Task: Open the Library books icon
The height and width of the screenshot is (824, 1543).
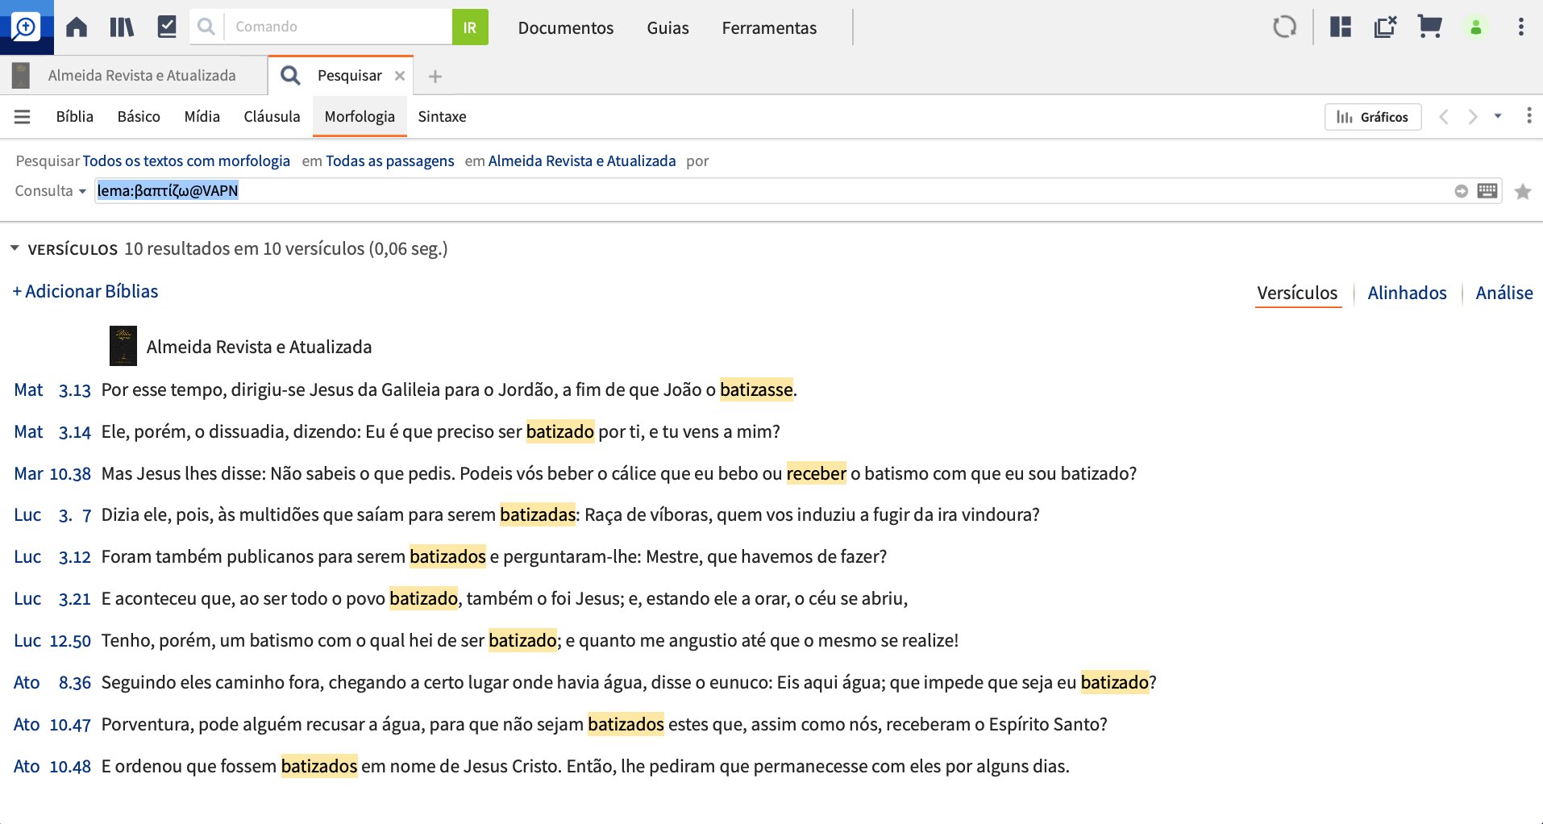Action: click(122, 27)
